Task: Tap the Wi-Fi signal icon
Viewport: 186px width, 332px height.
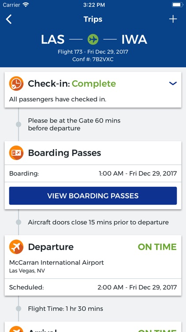Action: (26, 5)
